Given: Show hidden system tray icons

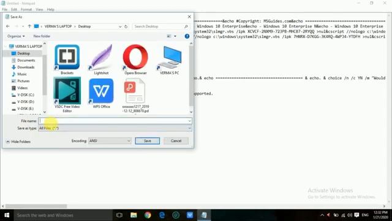Looking at the screenshot, I should (322, 215).
